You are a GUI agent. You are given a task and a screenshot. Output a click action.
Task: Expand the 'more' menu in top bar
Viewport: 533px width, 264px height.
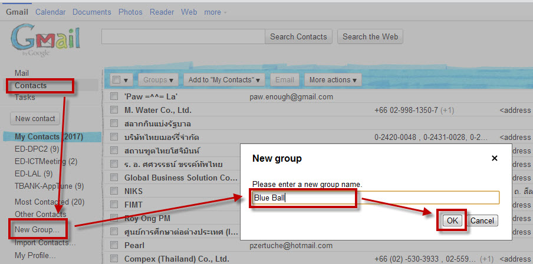[x=215, y=12]
